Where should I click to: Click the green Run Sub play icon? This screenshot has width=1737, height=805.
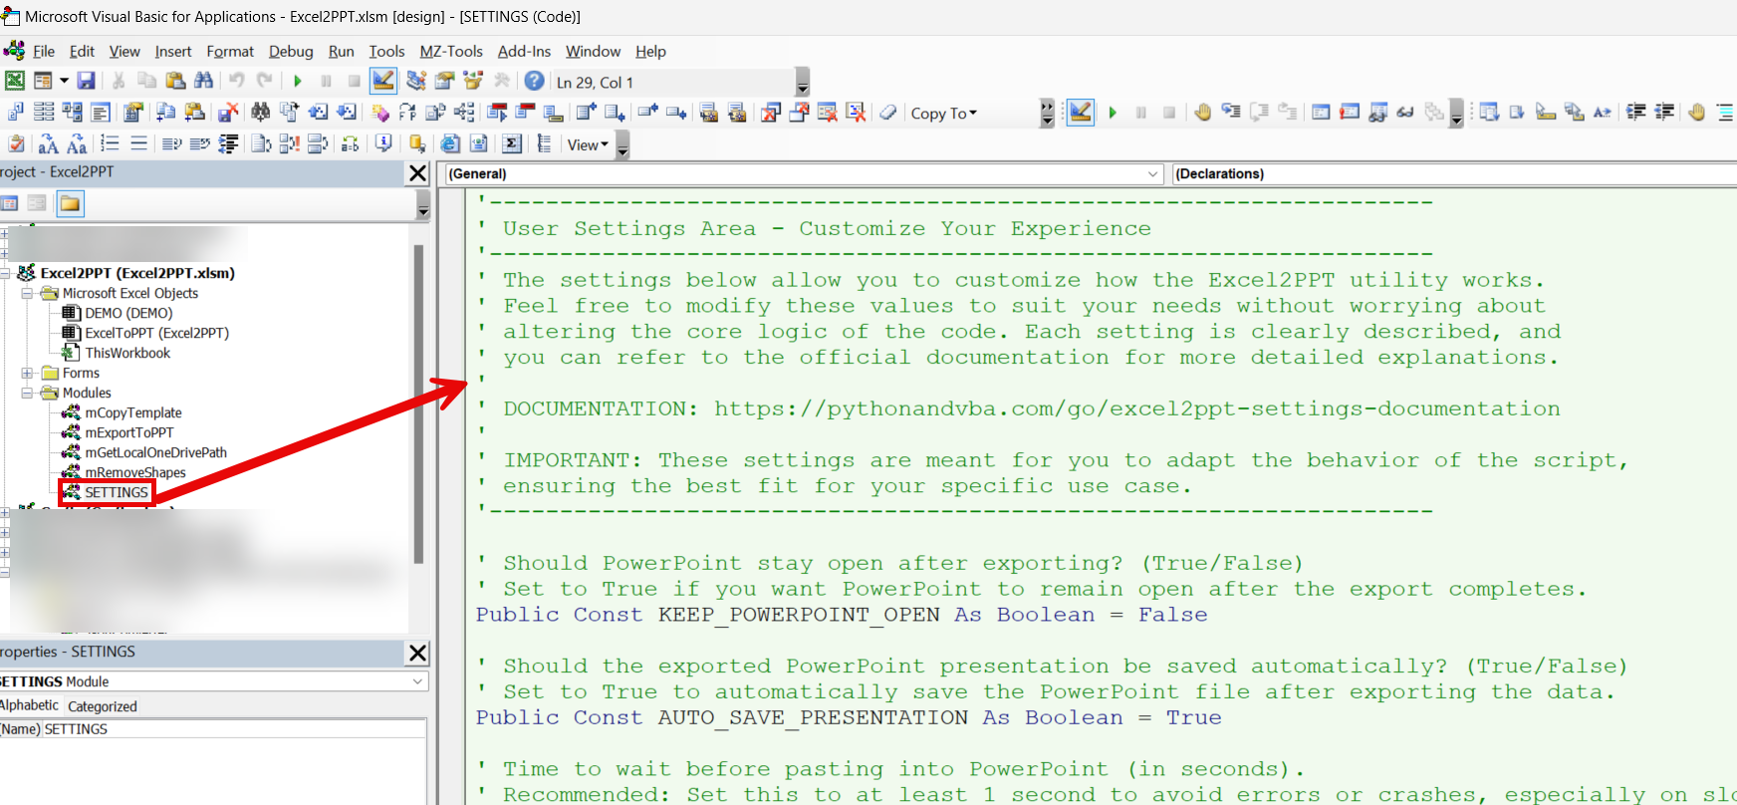point(298,81)
